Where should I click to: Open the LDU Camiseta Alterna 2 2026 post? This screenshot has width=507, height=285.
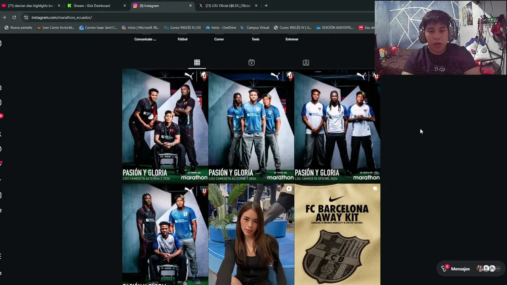point(165,125)
